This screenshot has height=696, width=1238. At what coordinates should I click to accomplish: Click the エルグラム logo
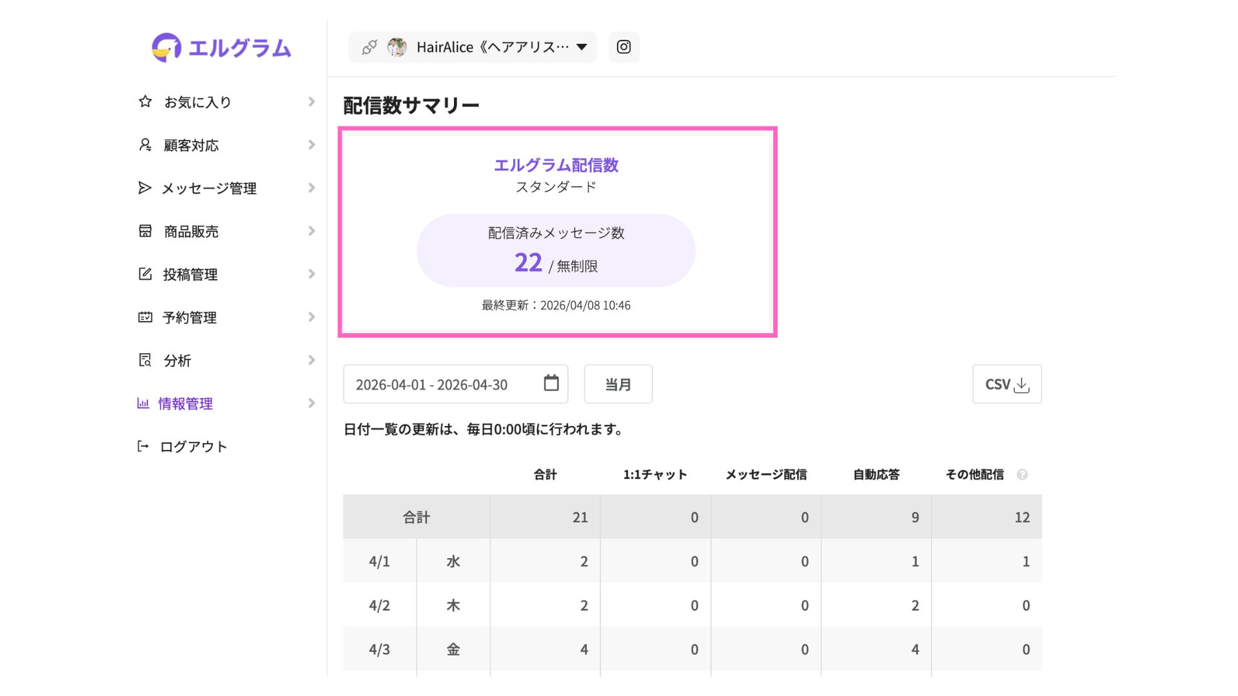click(221, 48)
